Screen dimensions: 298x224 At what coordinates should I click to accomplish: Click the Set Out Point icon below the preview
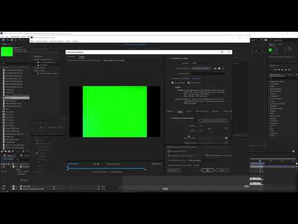click(x=98, y=164)
